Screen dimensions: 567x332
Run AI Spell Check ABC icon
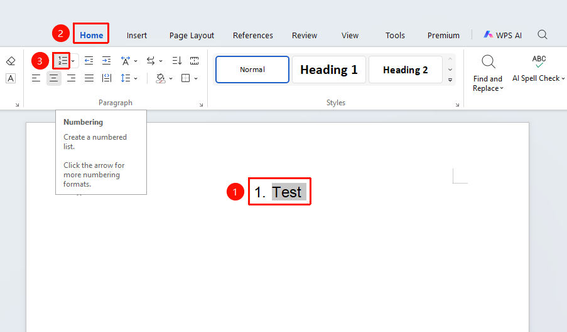(x=539, y=61)
